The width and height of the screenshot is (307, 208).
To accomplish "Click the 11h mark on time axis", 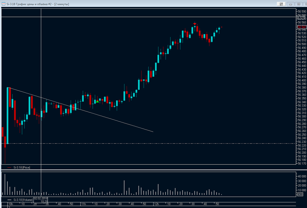I will [x=83, y=204].
